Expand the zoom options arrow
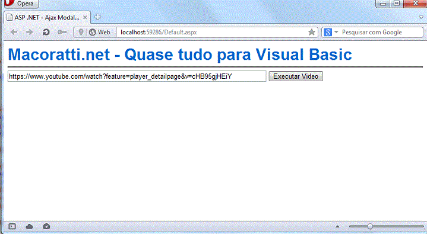 (x=337, y=226)
